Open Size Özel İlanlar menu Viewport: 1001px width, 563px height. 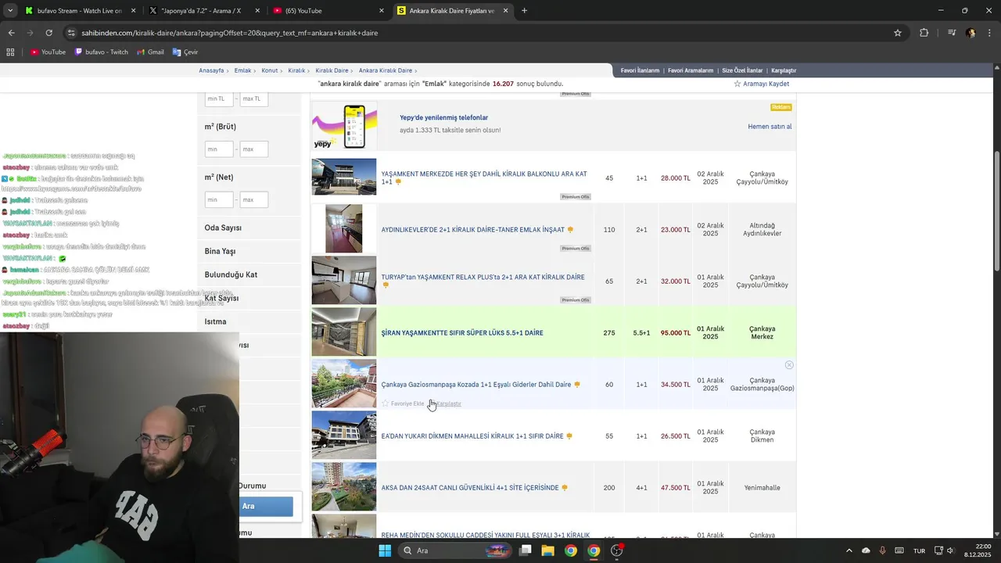click(x=742, y=70)
